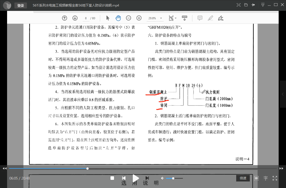
Task: Click the video file title text
Action: pos(76,5)
